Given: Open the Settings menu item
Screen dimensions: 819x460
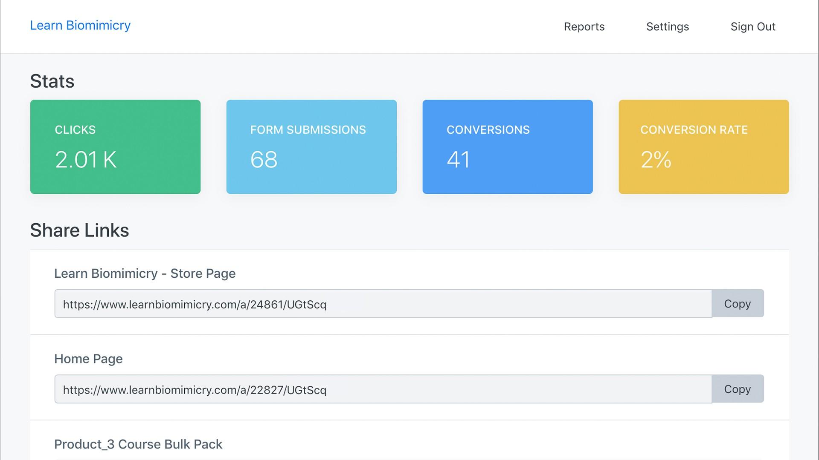Looking at the screenshot, I should pos(667,26).
